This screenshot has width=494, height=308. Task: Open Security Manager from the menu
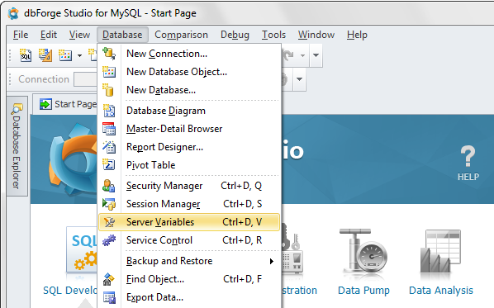(x=189, y=186)
